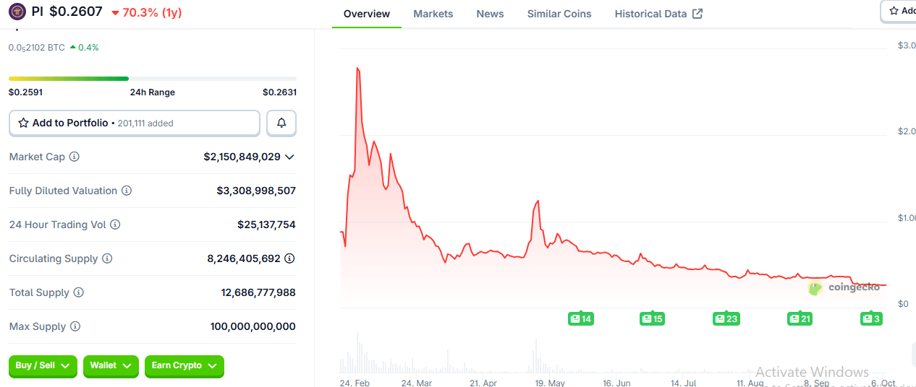Expand the Market Cap chevron

(289, 157)
